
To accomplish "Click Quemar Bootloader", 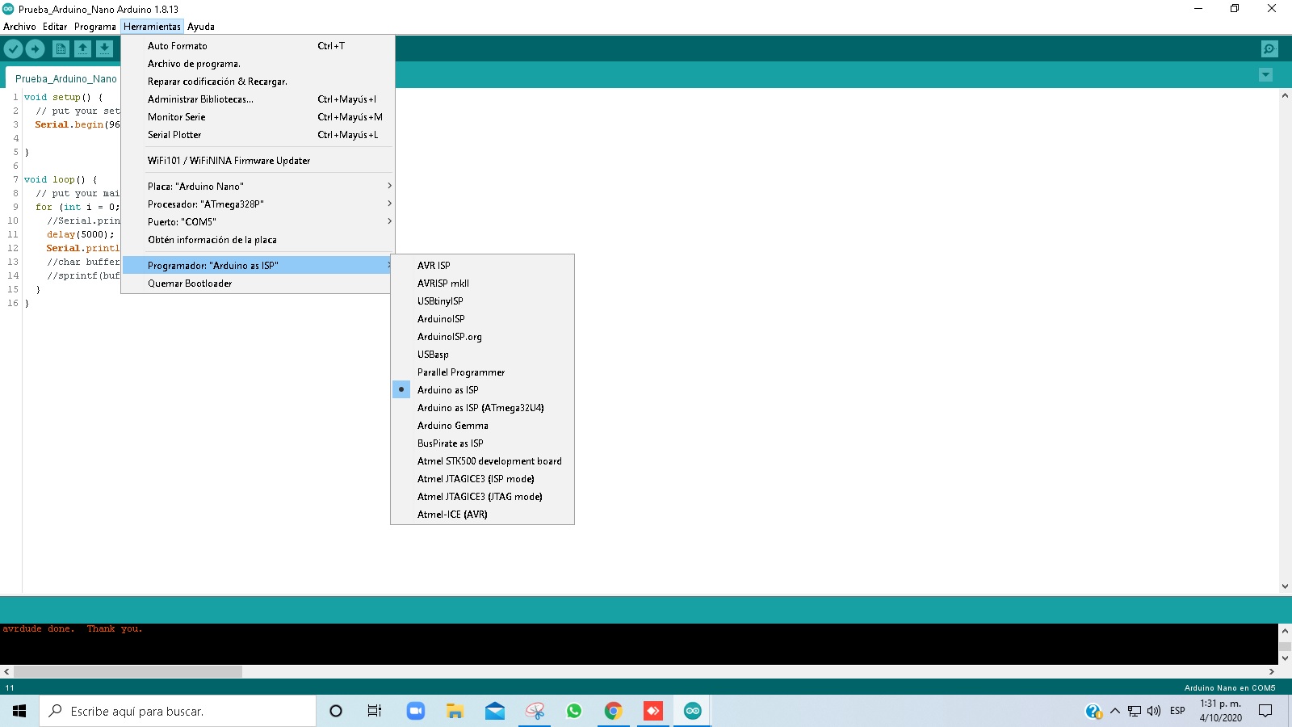I will [x=258, y=284].
